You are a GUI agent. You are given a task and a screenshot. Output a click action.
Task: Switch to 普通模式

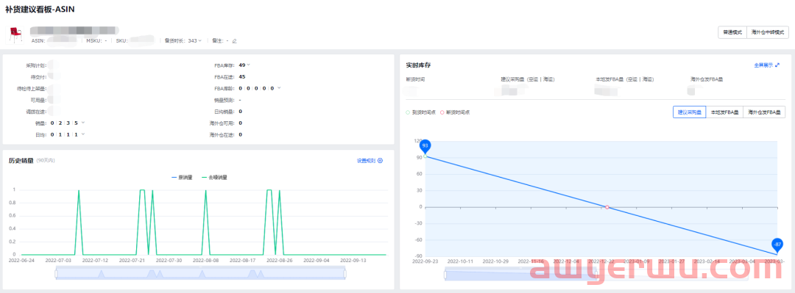pyautogui.click(x=732, y=32)
